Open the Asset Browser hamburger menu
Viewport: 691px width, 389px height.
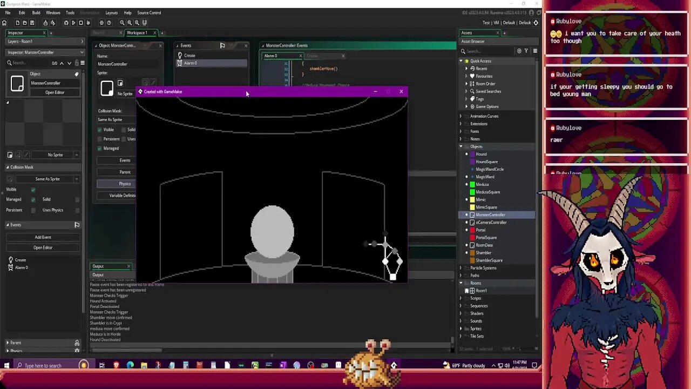(535, 51)
